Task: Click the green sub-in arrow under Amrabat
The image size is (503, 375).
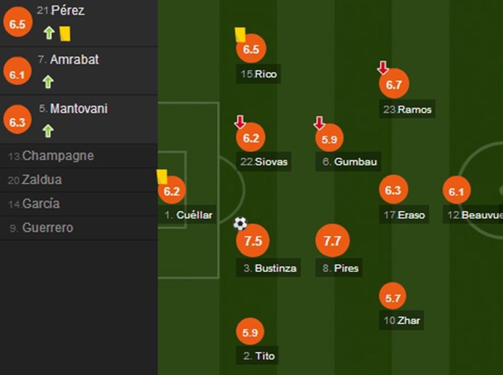Action: tap(48, 82)
